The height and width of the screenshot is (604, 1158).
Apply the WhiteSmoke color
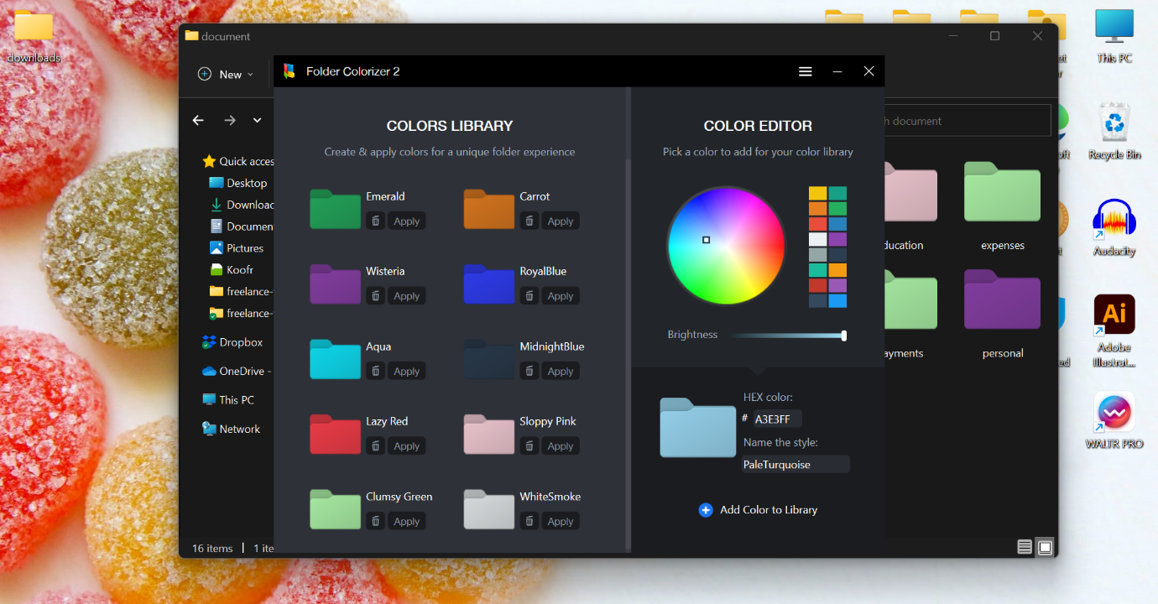coord(561,521)
